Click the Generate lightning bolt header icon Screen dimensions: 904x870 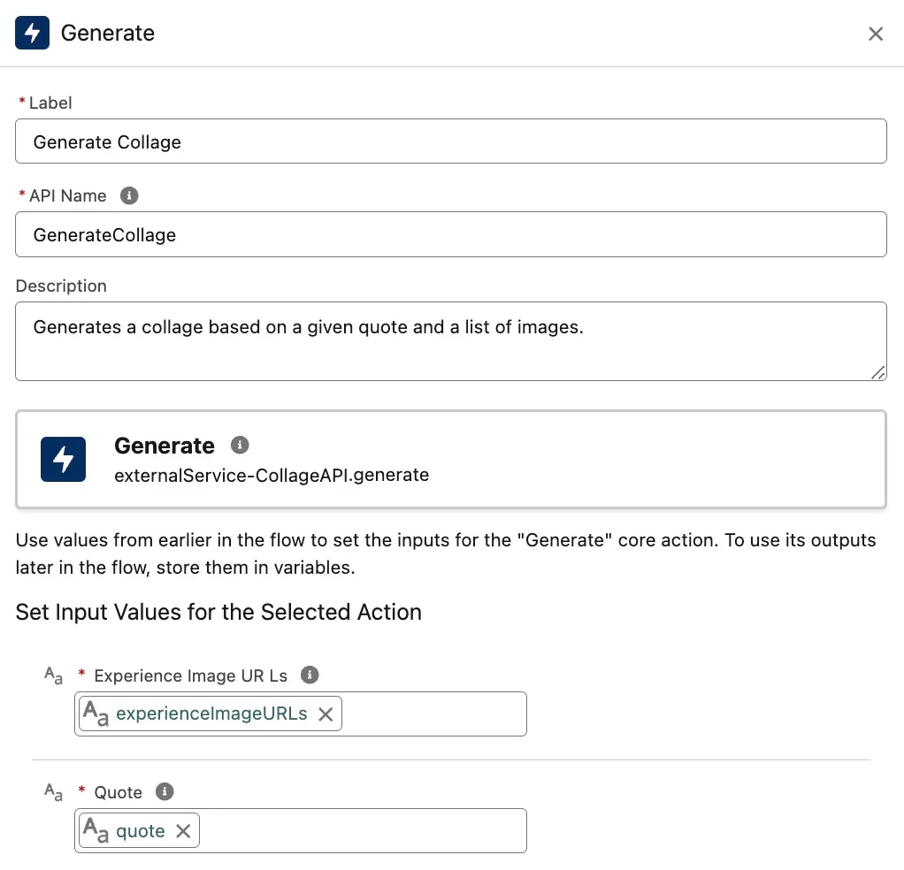(x=33, y=34)
